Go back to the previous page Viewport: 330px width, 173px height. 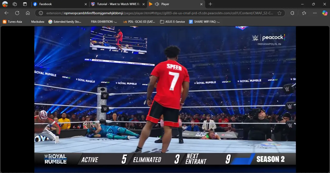[x=6, y=13]
